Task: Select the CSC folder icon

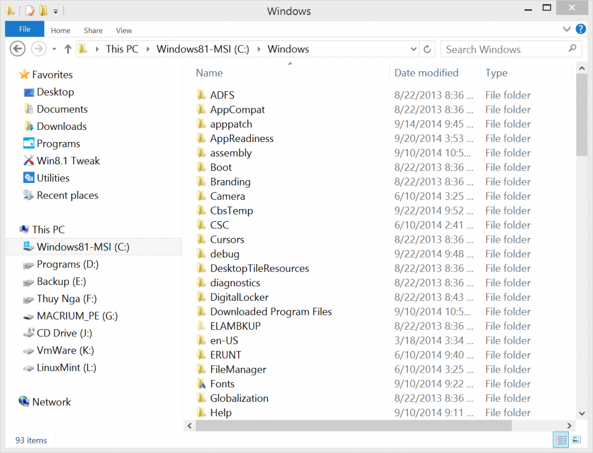Action: click(201, 225)
